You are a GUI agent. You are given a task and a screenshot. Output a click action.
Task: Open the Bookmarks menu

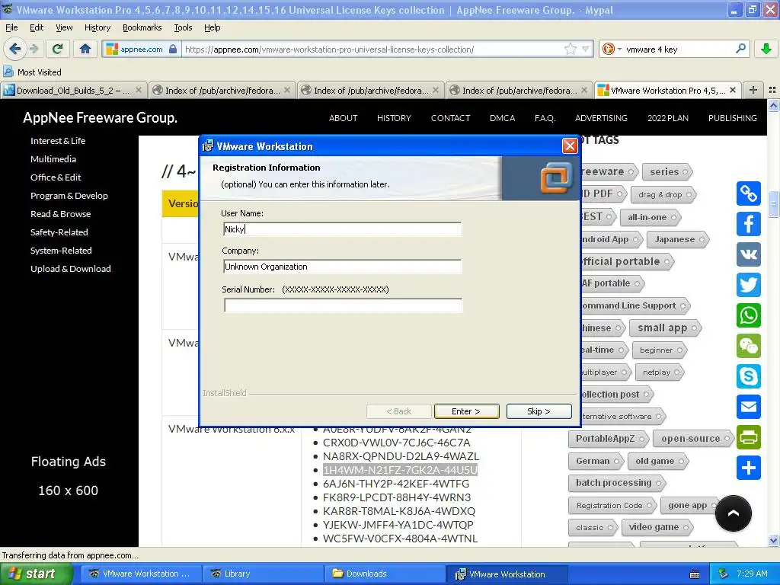(142, 27)
